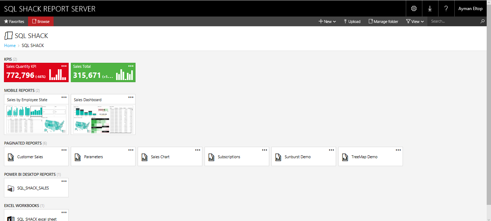491x221 pixels.
Task: Open ellipsis menu on Subscriptions report
Action: (x=265, y=150)
